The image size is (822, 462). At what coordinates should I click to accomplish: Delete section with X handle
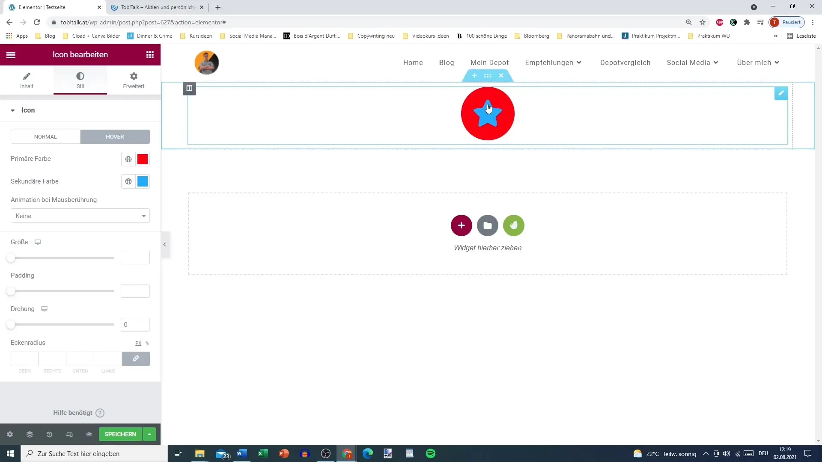point(501,76)
